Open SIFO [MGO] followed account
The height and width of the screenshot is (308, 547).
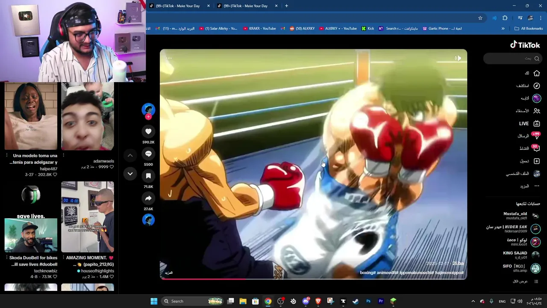[521, 268]
